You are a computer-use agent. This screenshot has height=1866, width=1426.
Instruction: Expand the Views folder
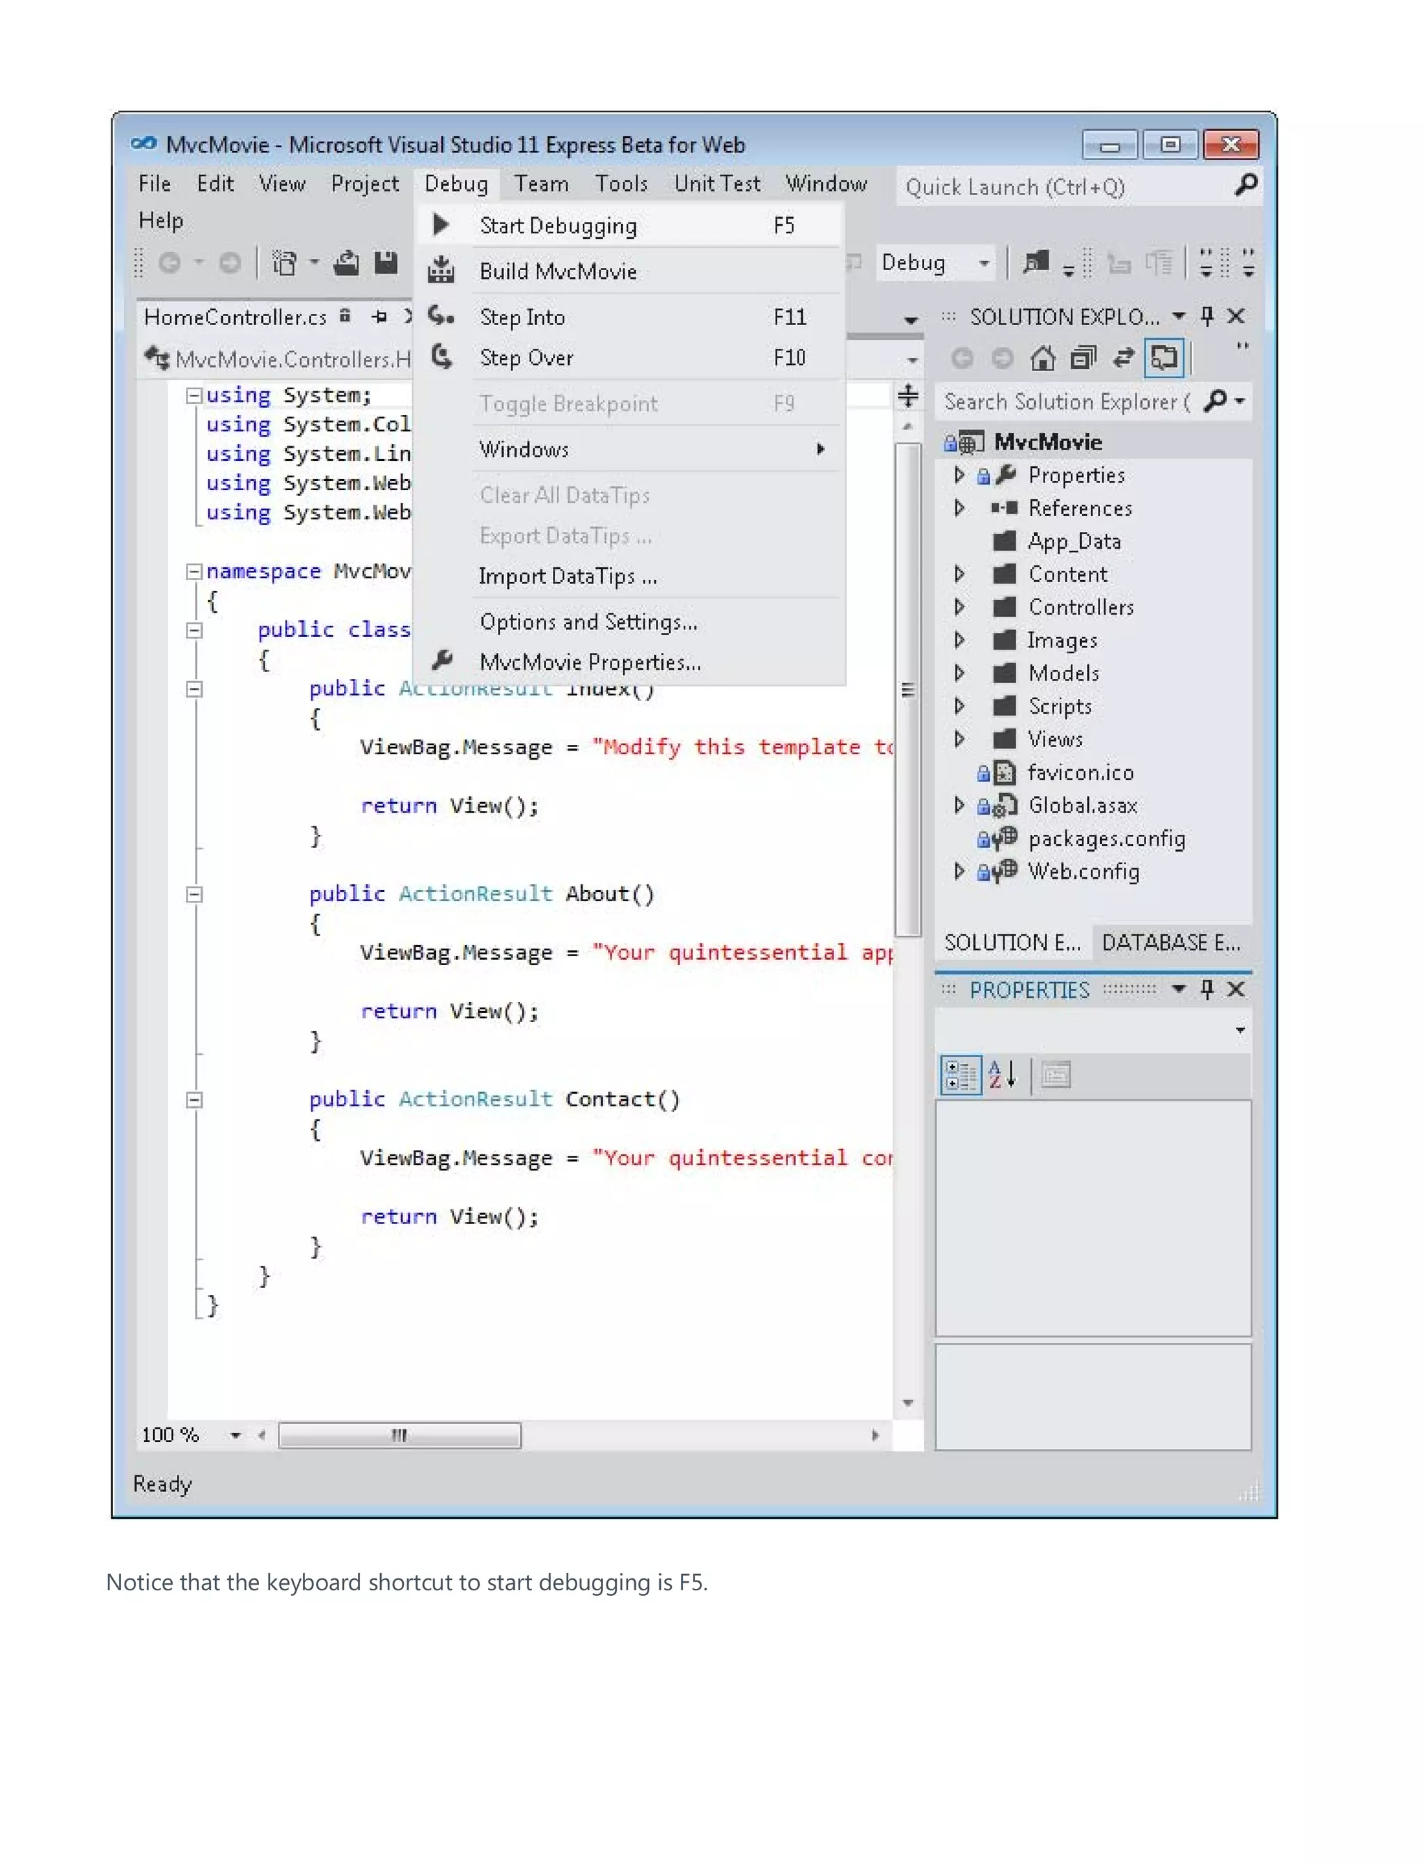coord(959,739)
